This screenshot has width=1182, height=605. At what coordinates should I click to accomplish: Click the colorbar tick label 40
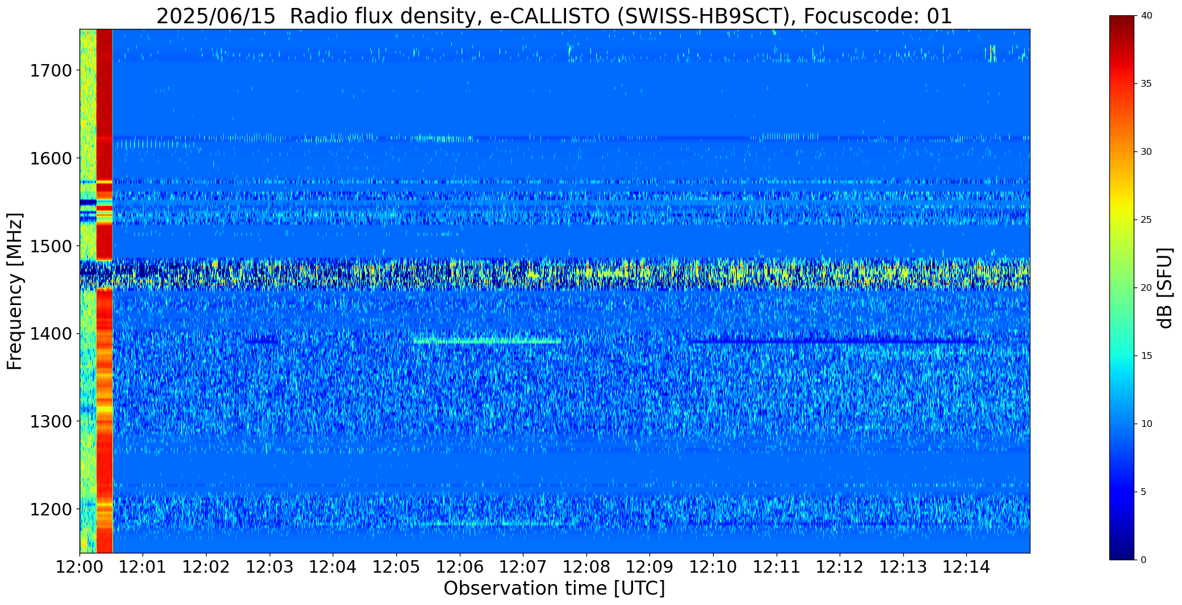click(x=1146, y=16)
